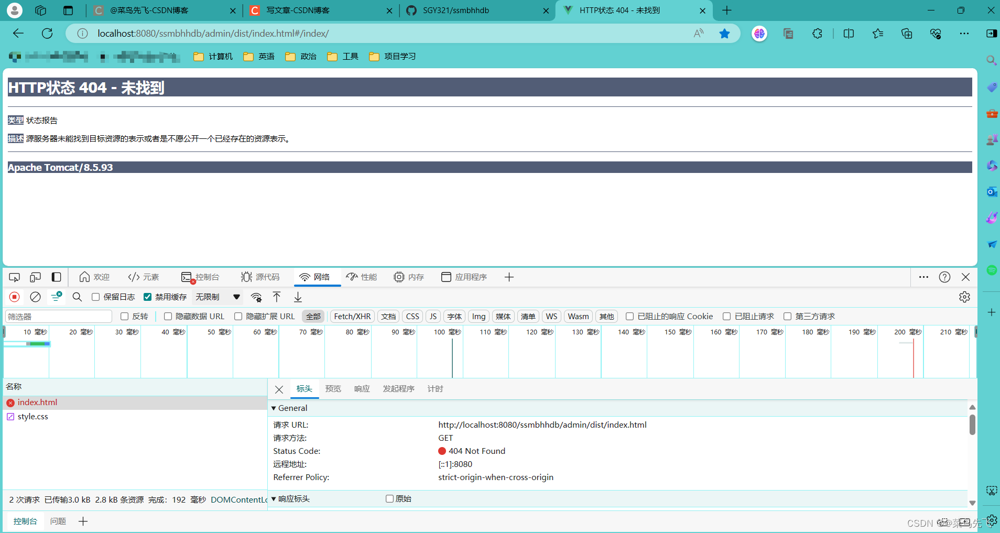Screen dimensions: 1000x533
Task: Open the 应用程序 DevTools tab
Action: 464,277
